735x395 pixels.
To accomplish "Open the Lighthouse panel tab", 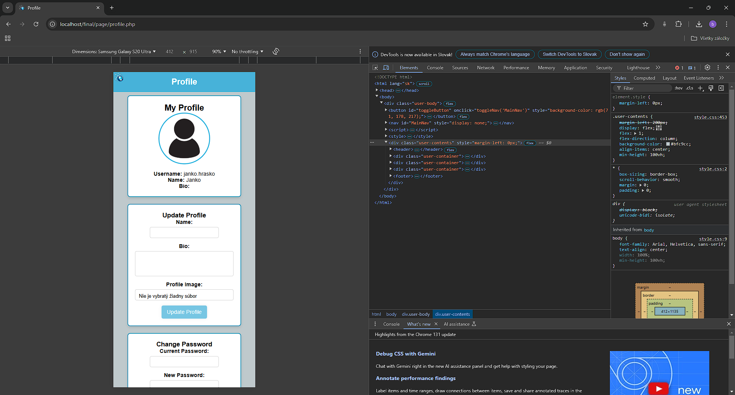I will pos(638,68).
